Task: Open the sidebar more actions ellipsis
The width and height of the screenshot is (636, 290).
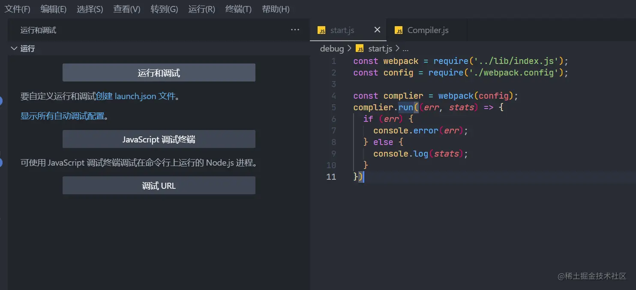Action: (x=295, y=30)
